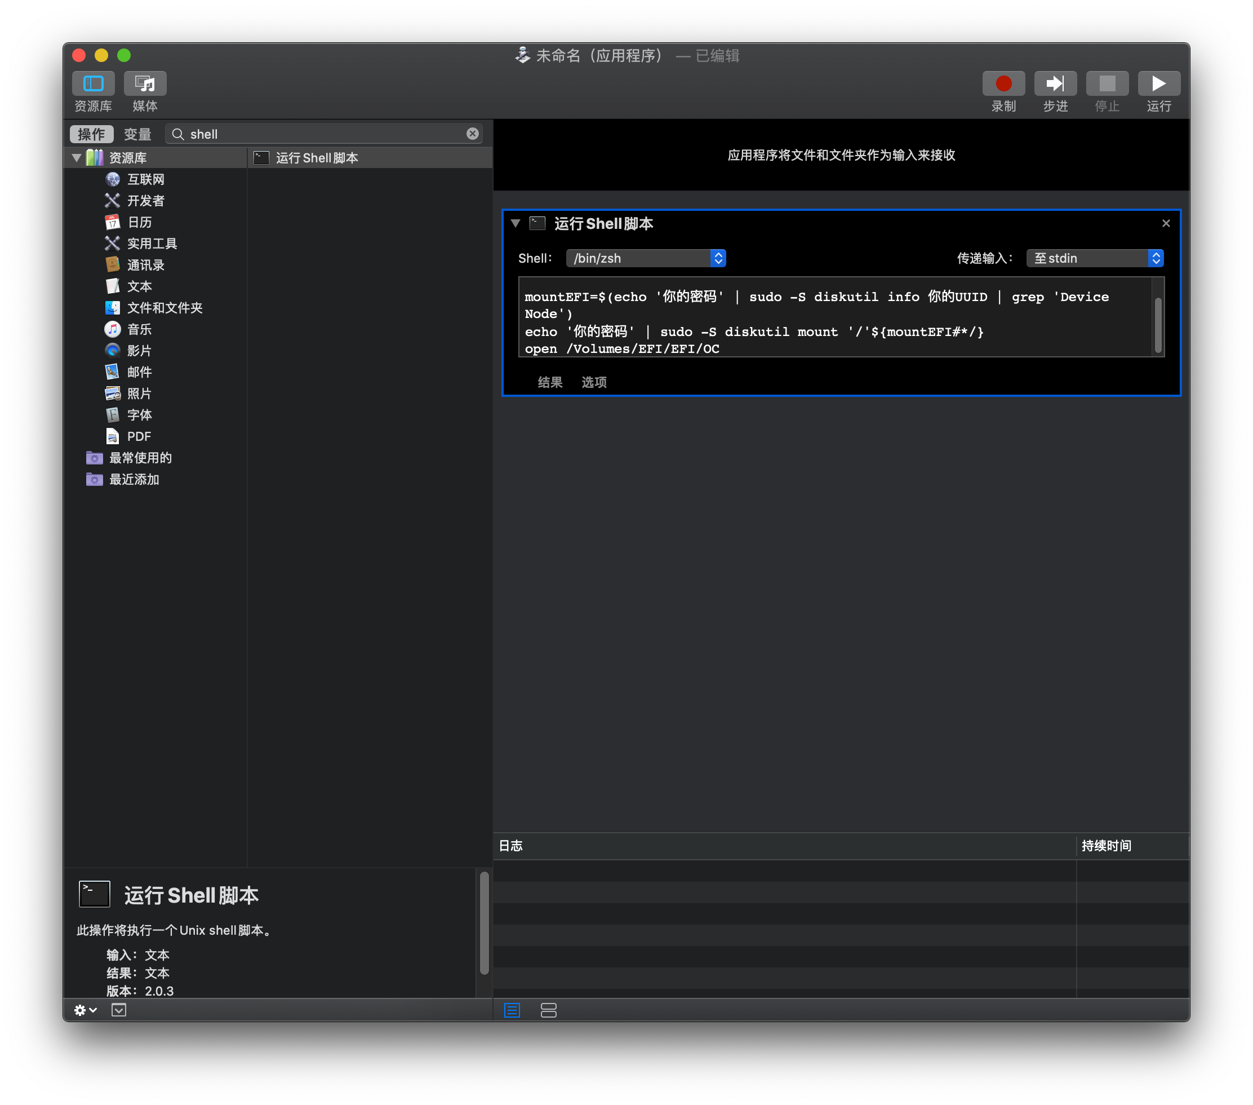This screenshot has height=1105, width=1253.
Task: Switch to the 变量 tab
Action: 137,134
